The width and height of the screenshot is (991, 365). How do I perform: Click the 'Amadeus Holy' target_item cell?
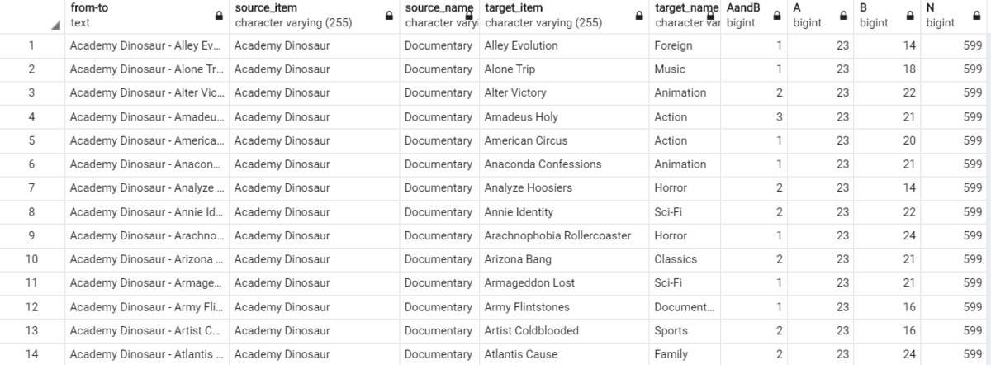pos(564,117)
